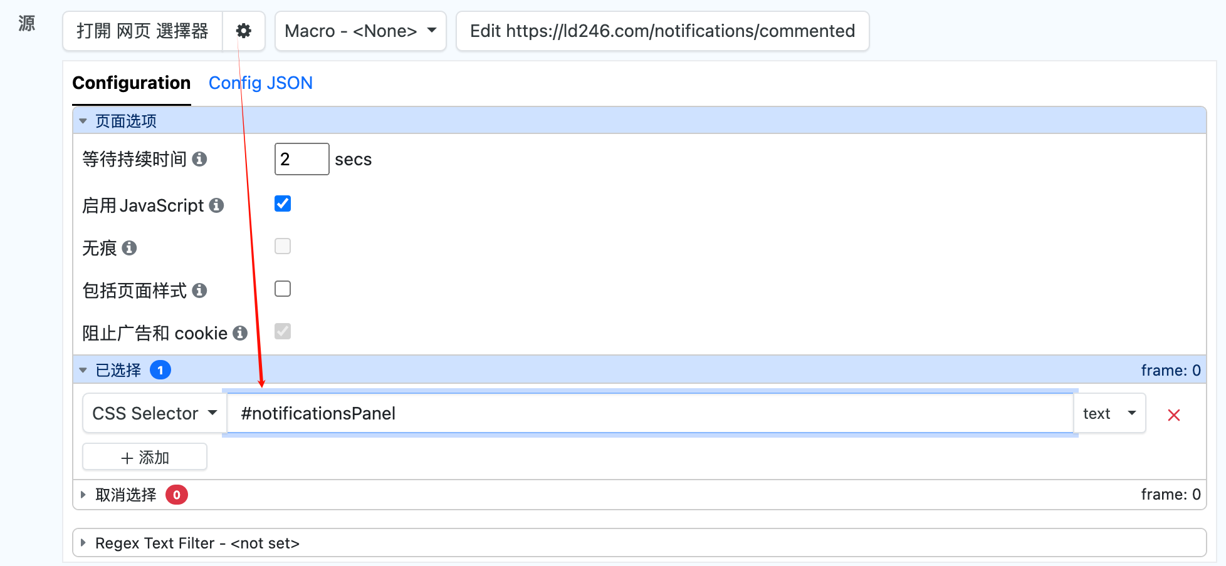1226x566 pixels.
Task: Click info icon next to 无痕
Action: tap(129, 248)
